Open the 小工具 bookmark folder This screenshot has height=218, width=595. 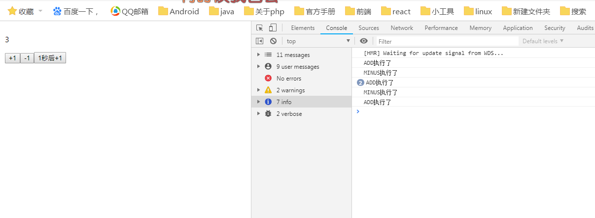click(x=437, y=11)
